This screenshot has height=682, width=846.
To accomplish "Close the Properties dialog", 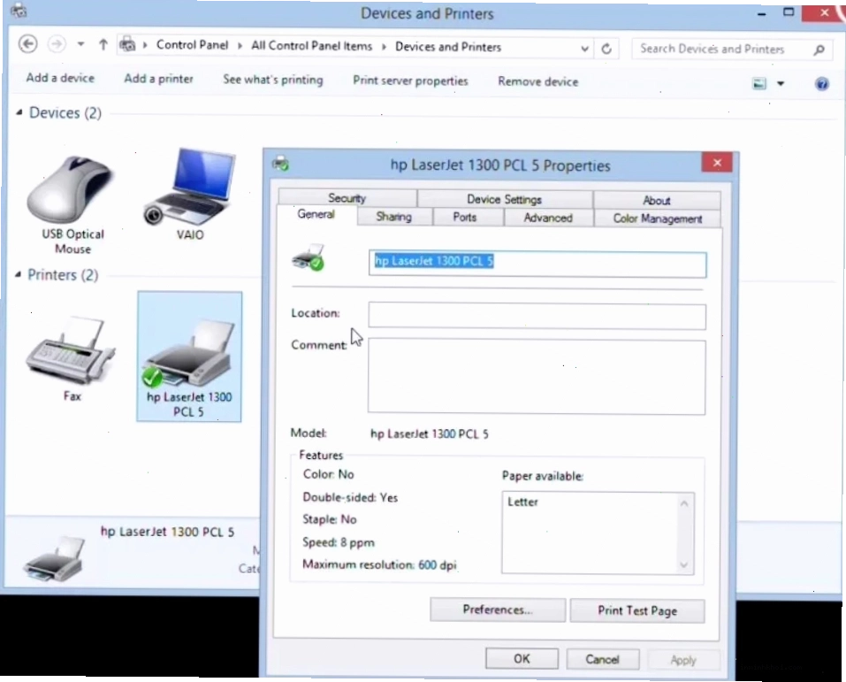I will click(717, 163).
